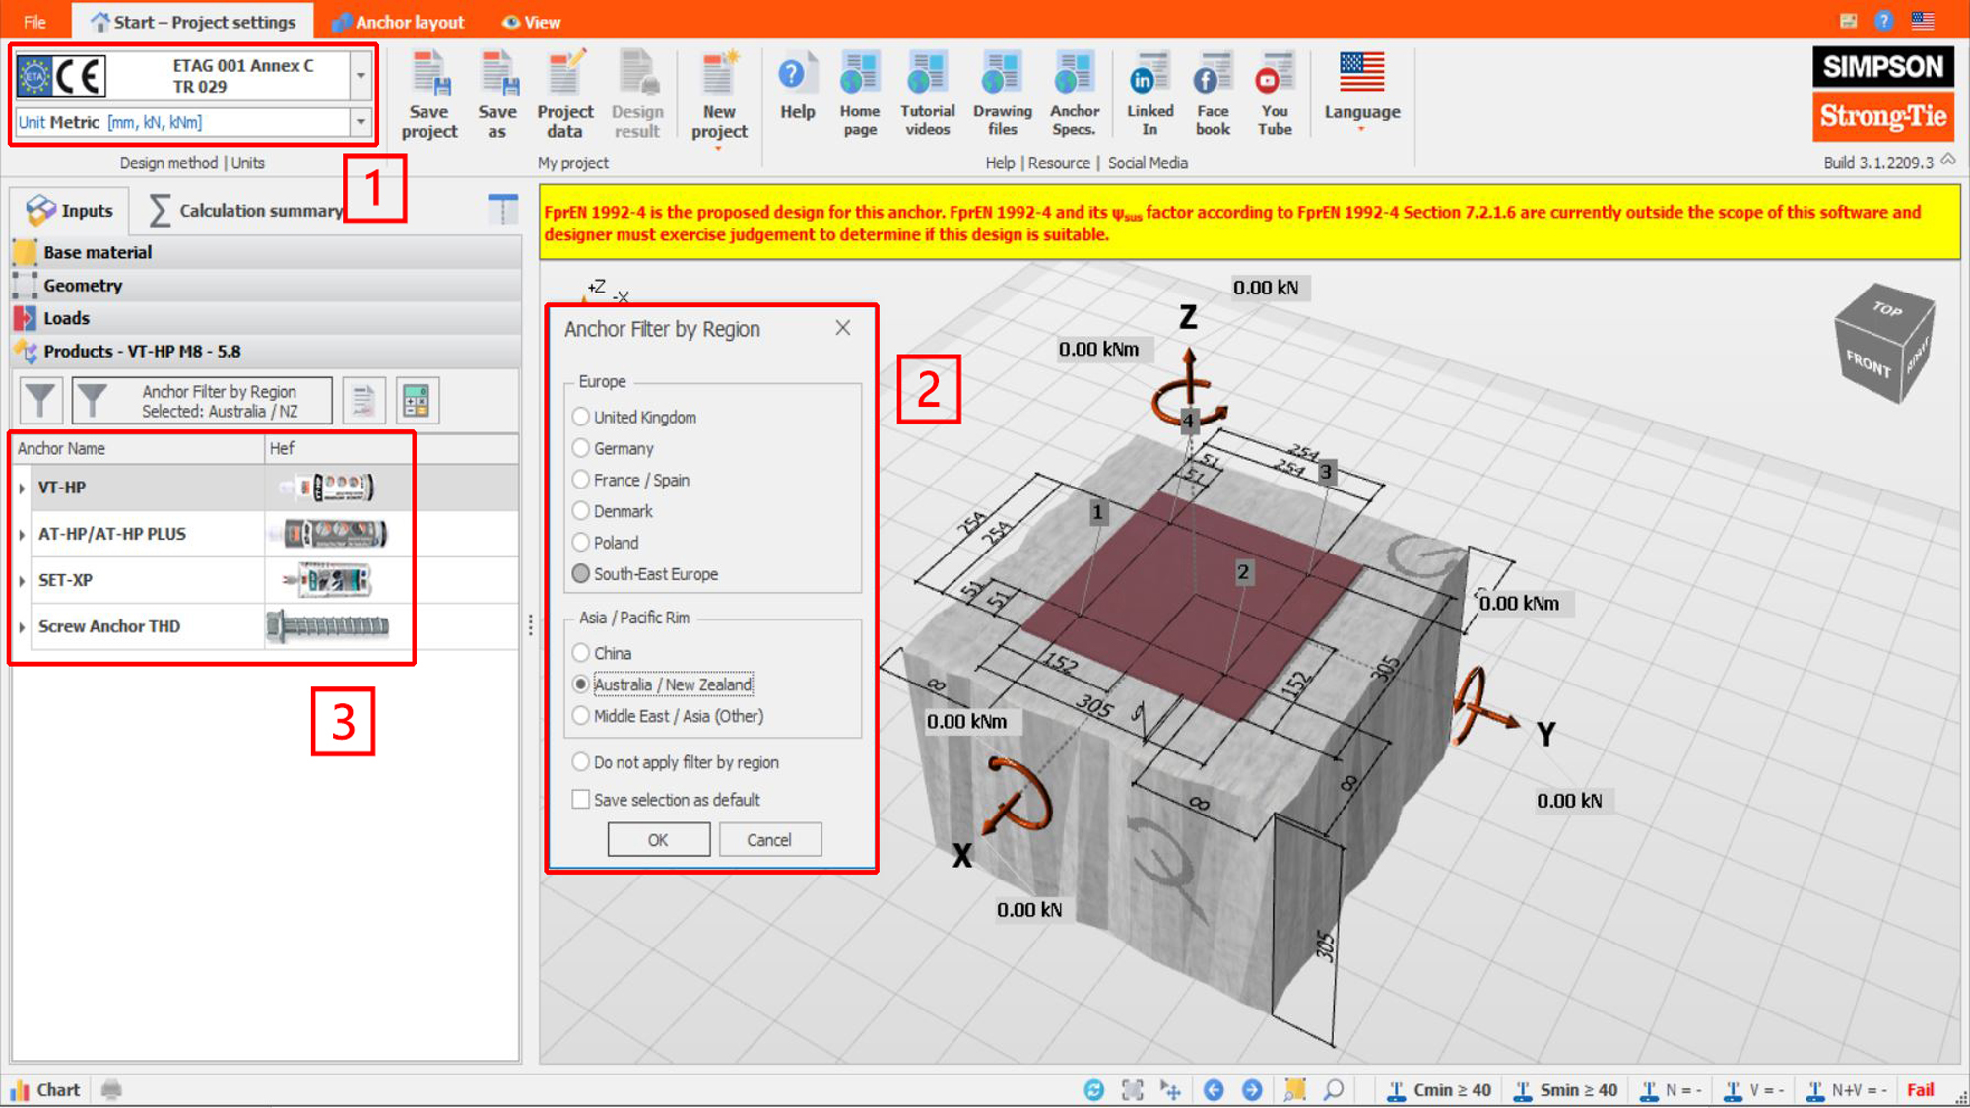Image resolution: width=1970 pixels, height=1108 pixels.
Task: Open the Inputs tab
Action: pos(70,210)
